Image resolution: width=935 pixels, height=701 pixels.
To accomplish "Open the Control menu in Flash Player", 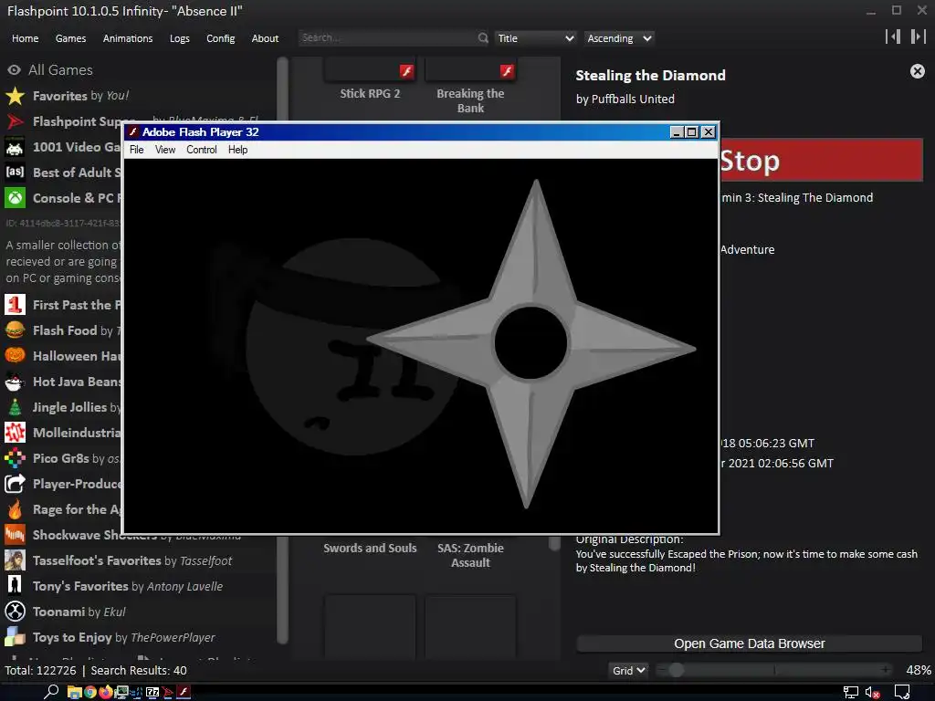I will (202, 150).
